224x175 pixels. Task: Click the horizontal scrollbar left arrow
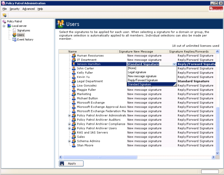click(61, 157)
